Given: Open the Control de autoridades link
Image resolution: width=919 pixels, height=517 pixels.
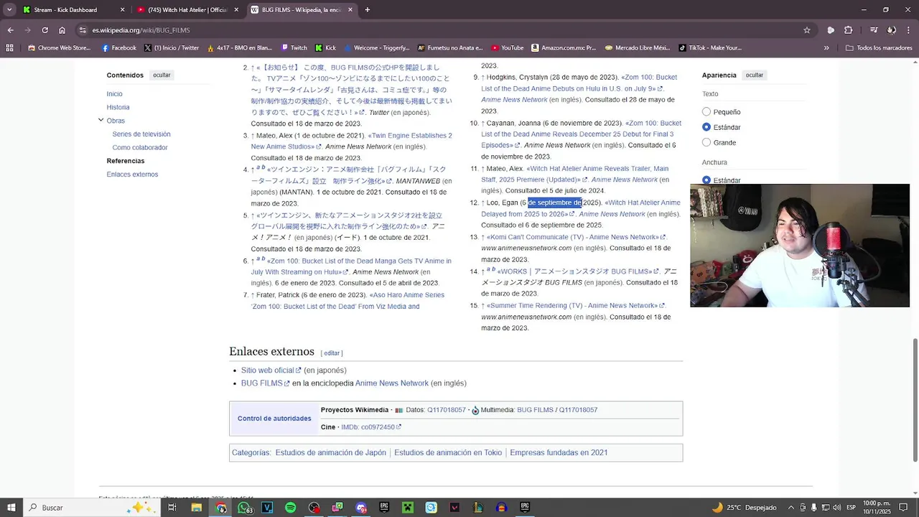Looking at the screenshot, I should point(274,419).
